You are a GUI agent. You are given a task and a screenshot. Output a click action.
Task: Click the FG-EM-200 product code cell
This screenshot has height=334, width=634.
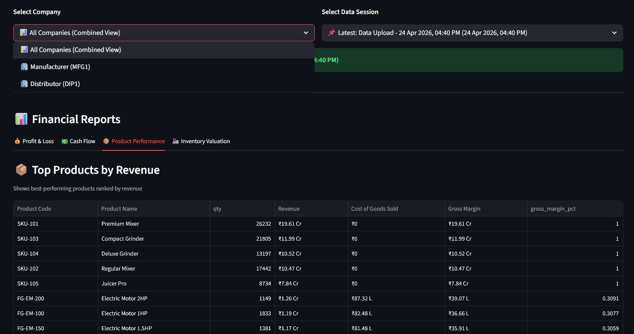pos(55,298)
